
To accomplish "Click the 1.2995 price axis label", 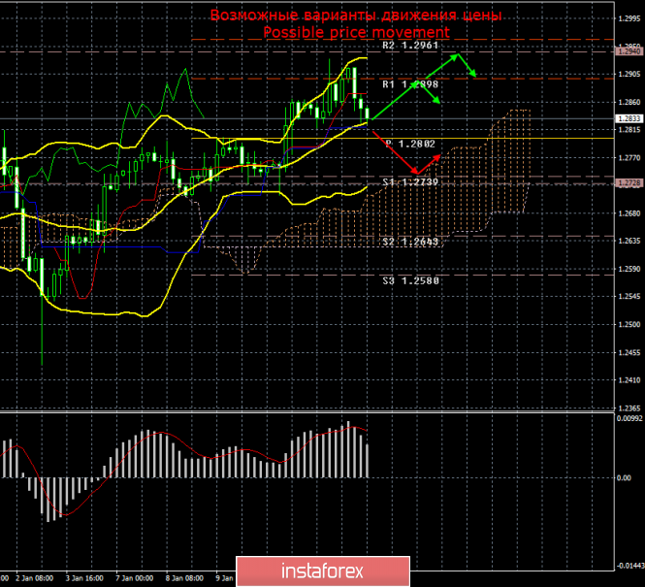I will click(628, 17).
